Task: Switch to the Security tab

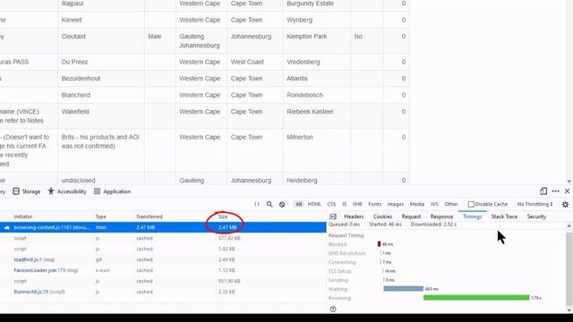Action: [536, 216]
